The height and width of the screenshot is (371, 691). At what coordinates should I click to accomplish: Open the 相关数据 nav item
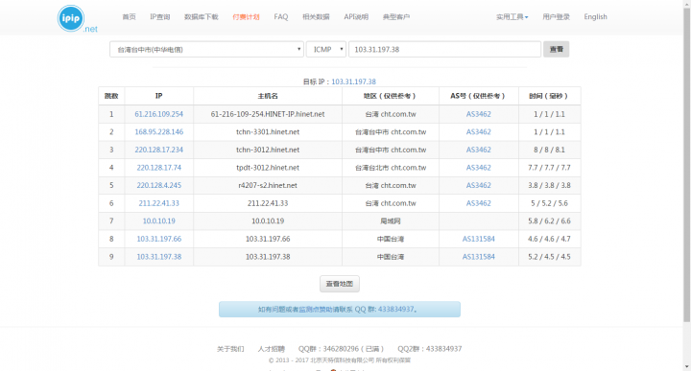pos(316,16)
